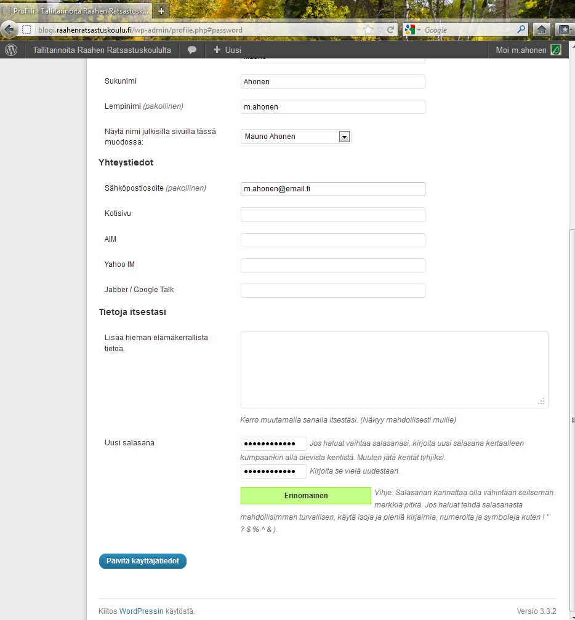The height and width of the screenshot is (620, 575).
Task: Open a new browser tab with plus button
Action: [161, 10]
